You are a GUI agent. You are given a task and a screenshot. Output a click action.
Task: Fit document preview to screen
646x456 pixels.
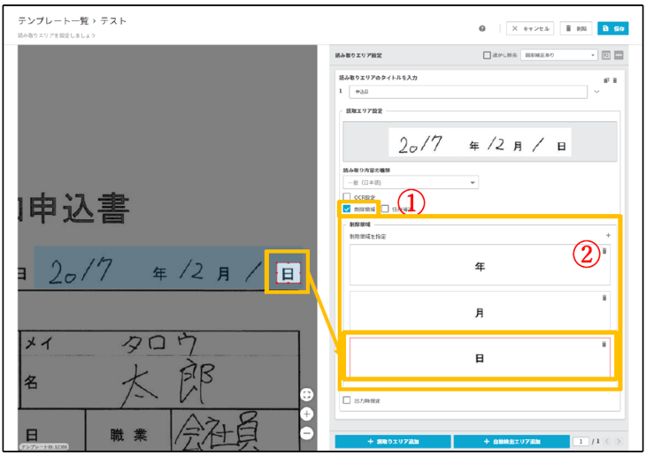(307, 394)
